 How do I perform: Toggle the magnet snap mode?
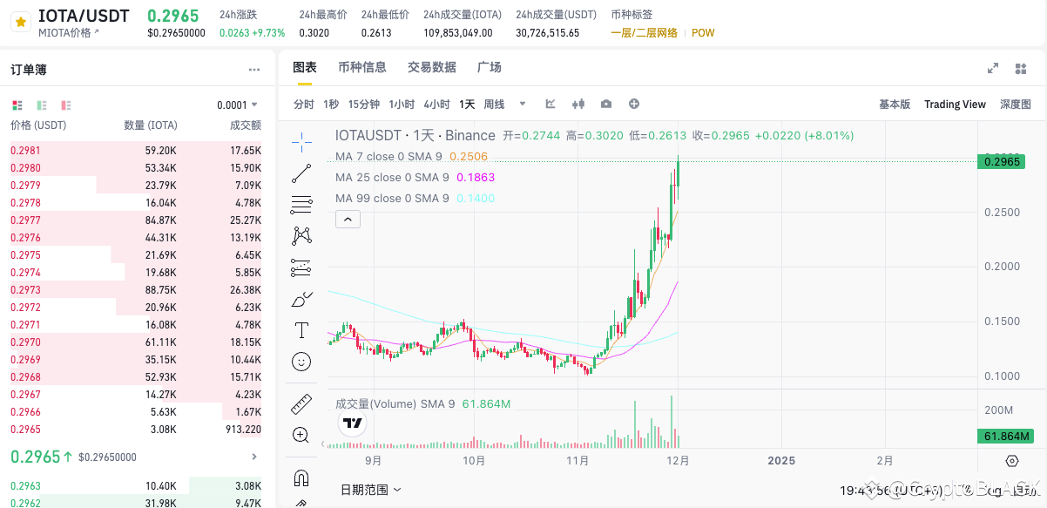point(301,478)
